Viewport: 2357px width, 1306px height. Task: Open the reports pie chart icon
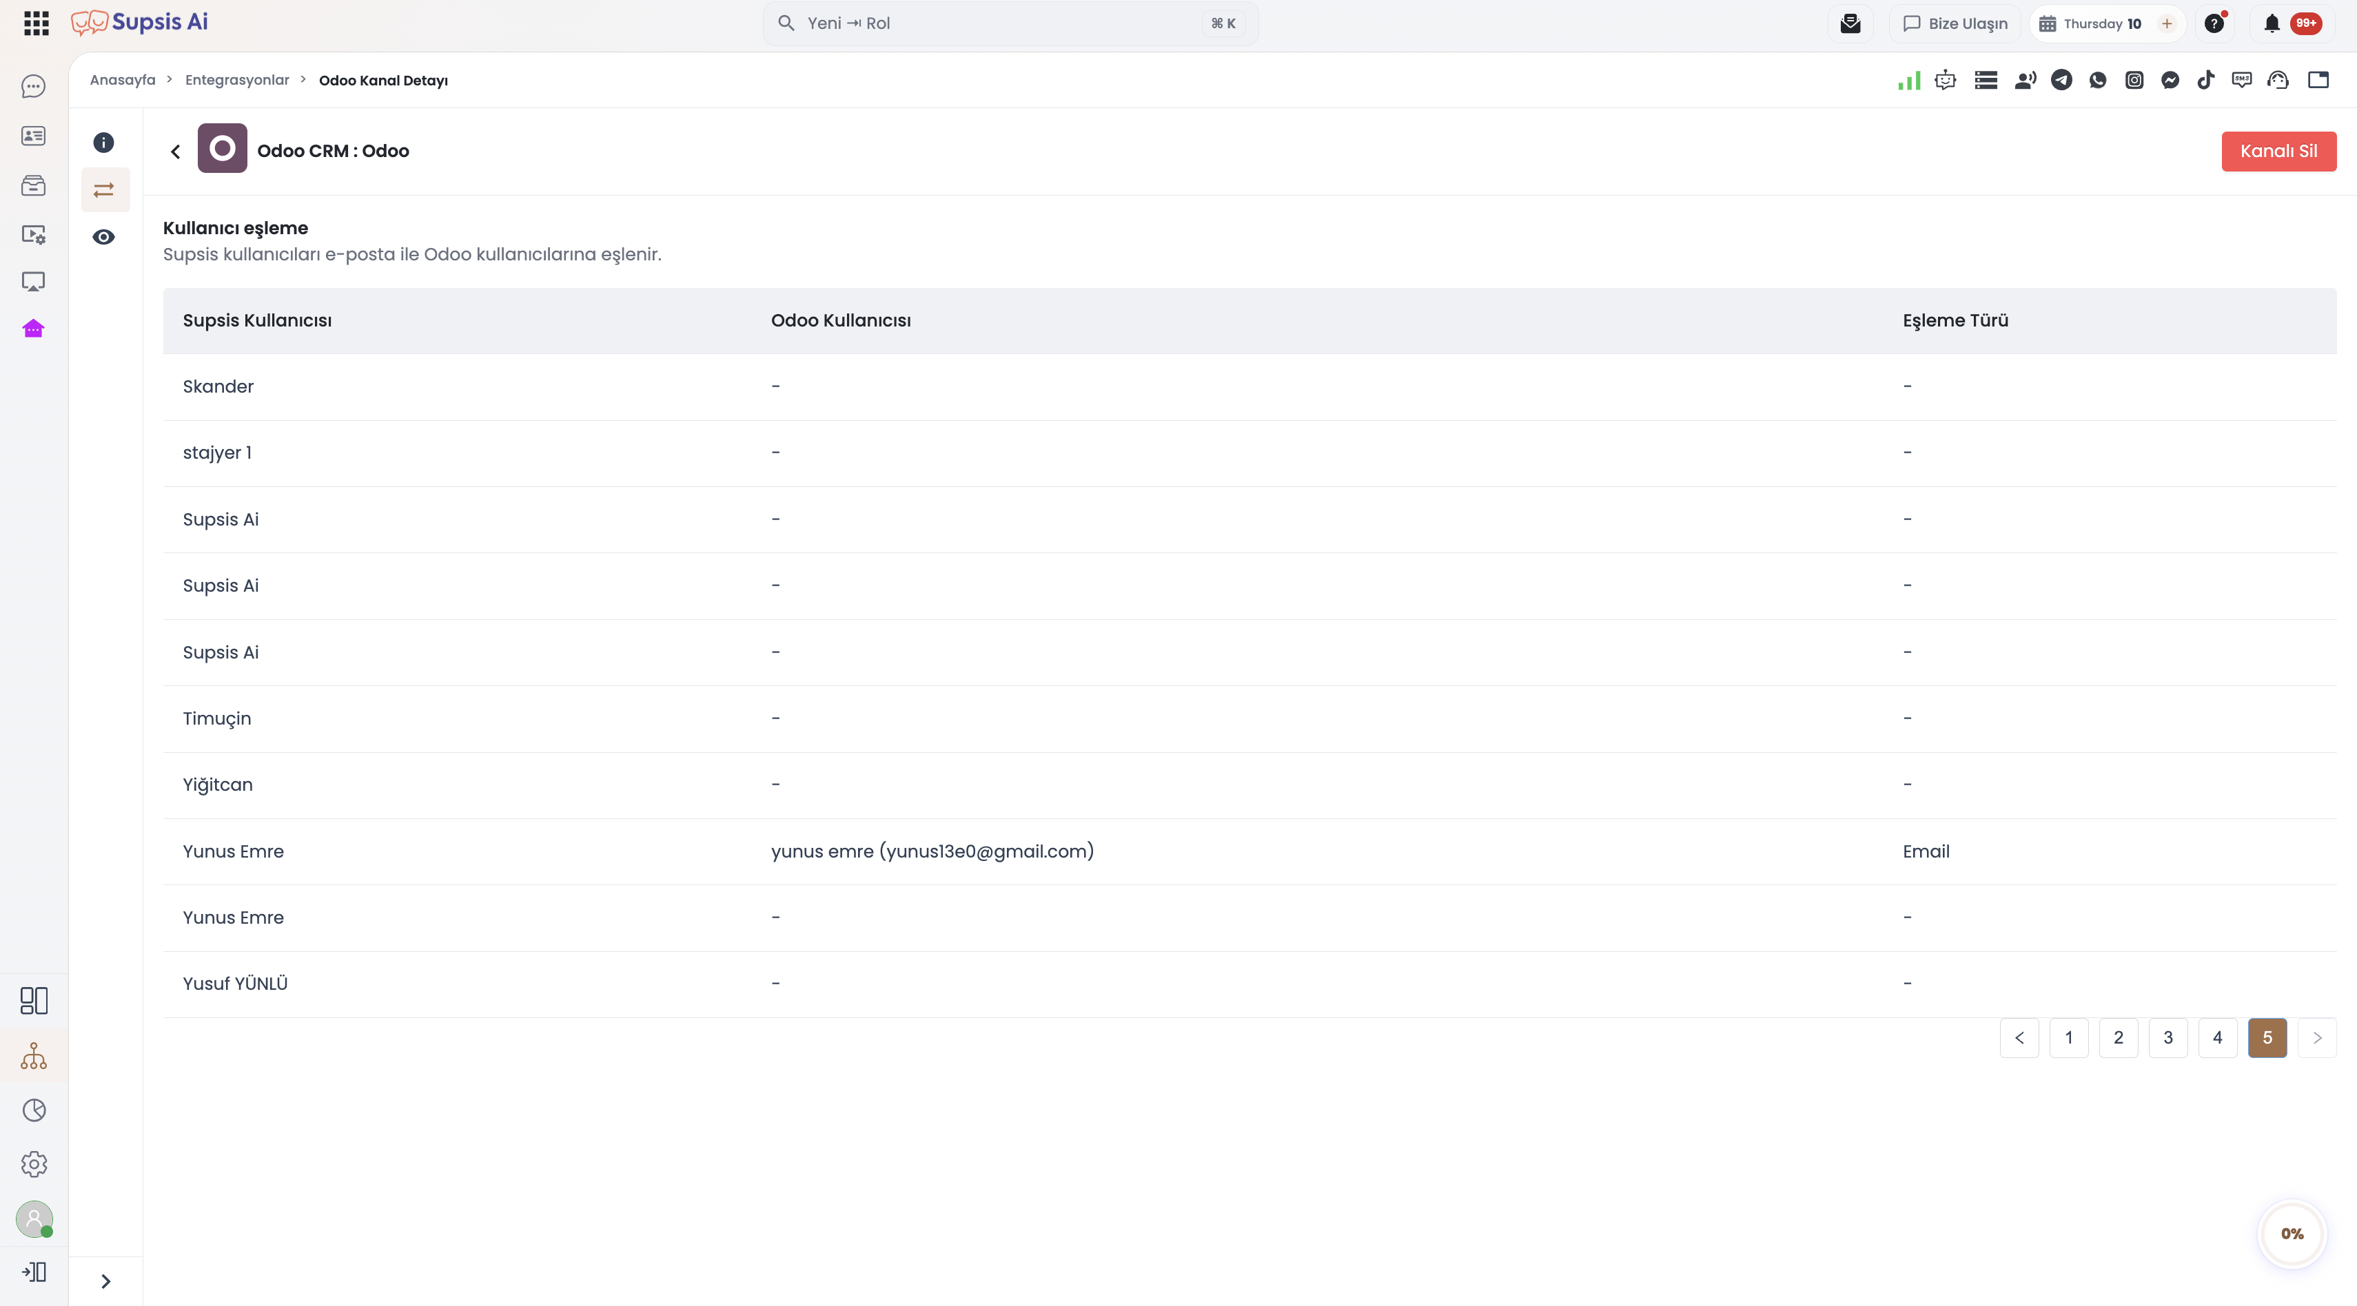click(x=34, y=1110)
